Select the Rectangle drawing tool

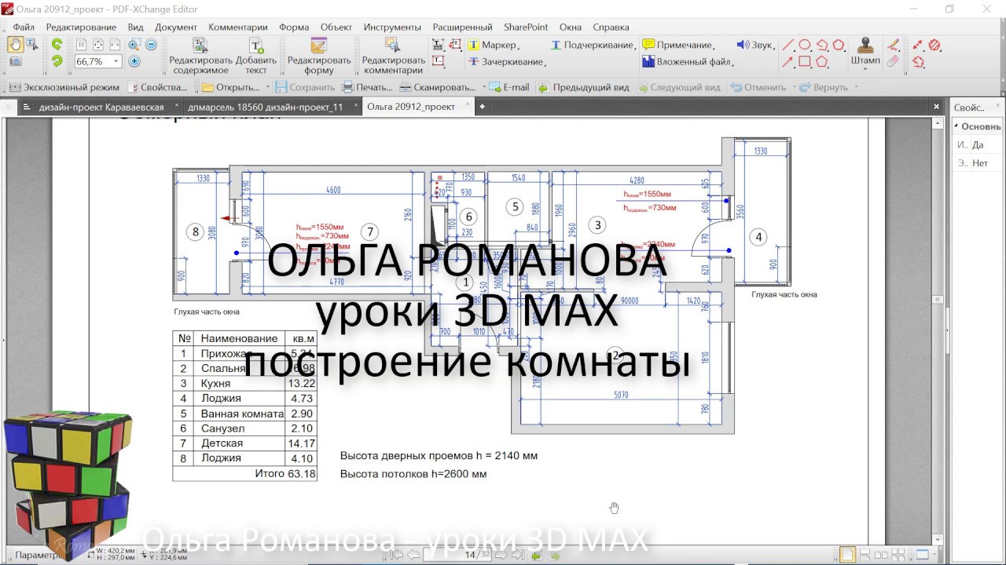tap(805, 61)
